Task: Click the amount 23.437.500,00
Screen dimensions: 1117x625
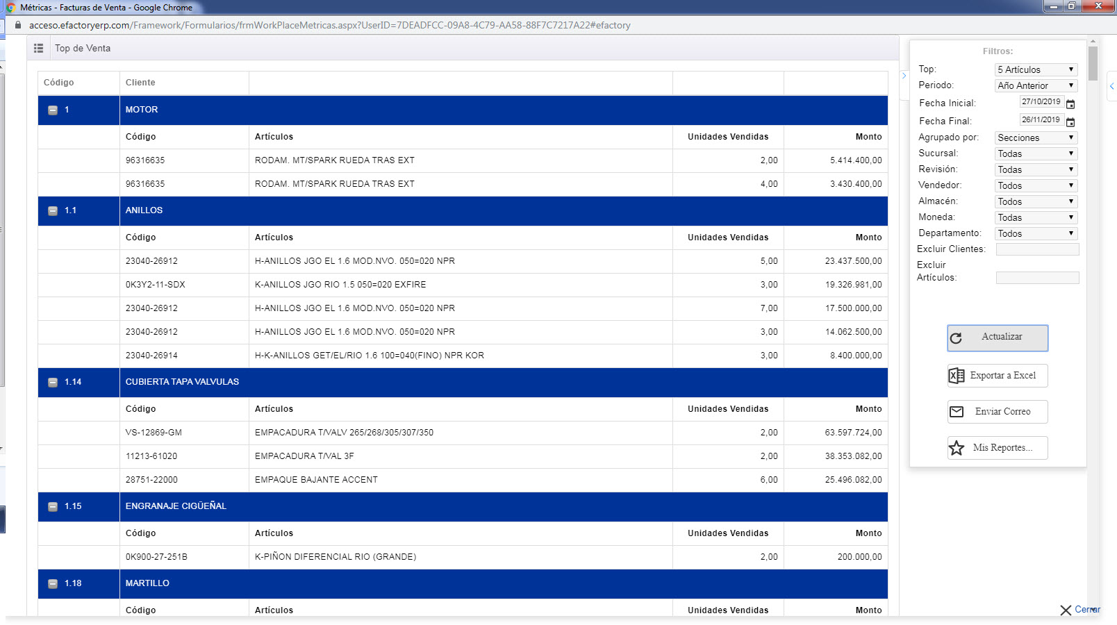Action: coord(853,261)
